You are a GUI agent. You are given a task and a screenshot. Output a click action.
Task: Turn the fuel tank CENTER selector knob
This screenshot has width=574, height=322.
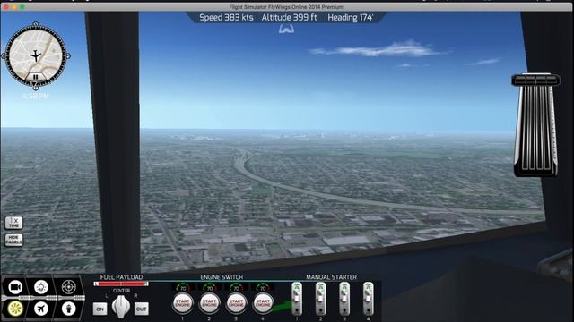point(121,307)
